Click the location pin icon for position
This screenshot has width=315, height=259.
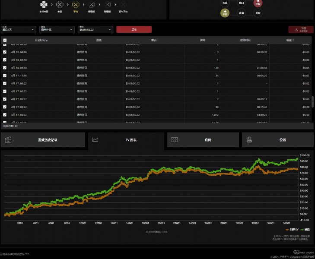[249, 140]
